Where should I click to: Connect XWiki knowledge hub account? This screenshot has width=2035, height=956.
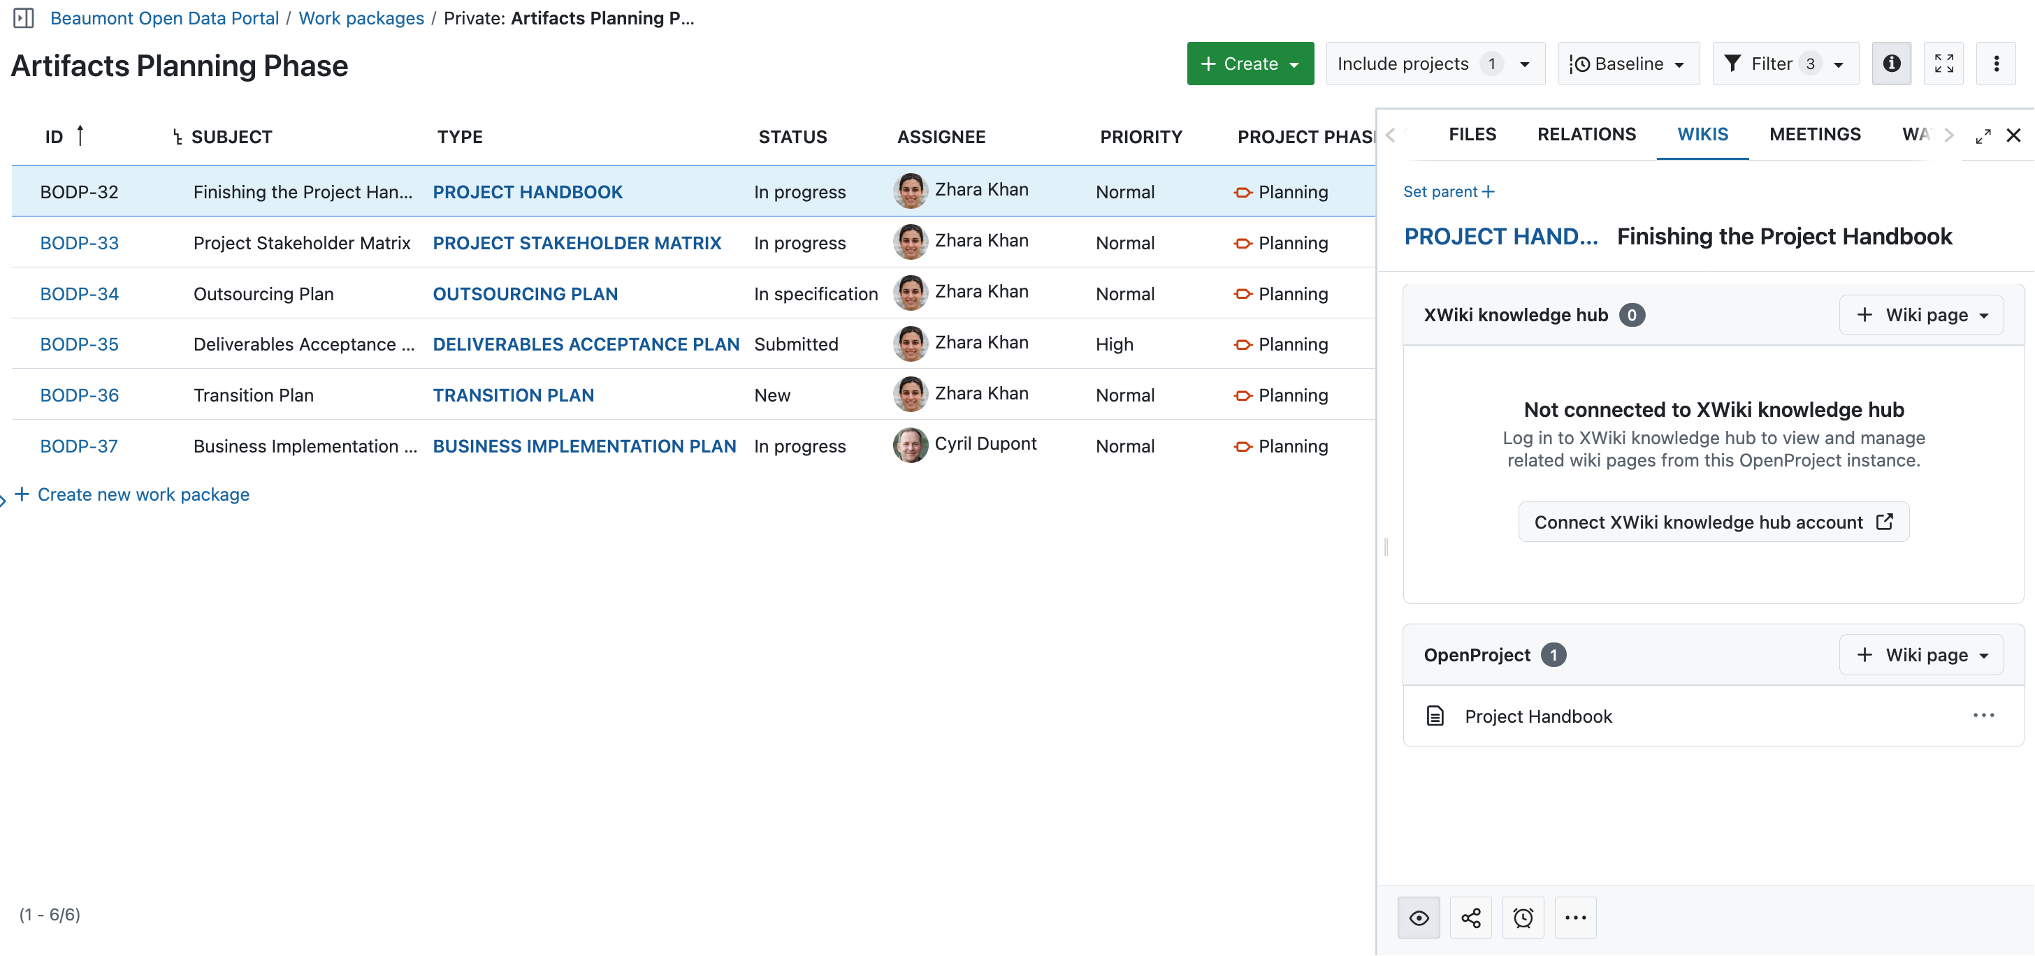[1714, 522]
